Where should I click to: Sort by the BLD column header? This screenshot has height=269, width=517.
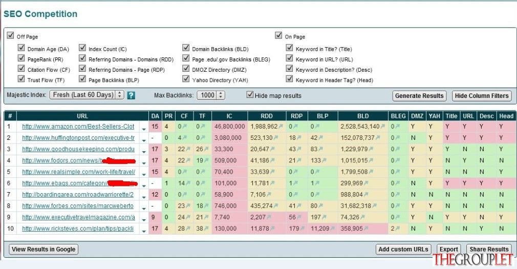[363, 116]
